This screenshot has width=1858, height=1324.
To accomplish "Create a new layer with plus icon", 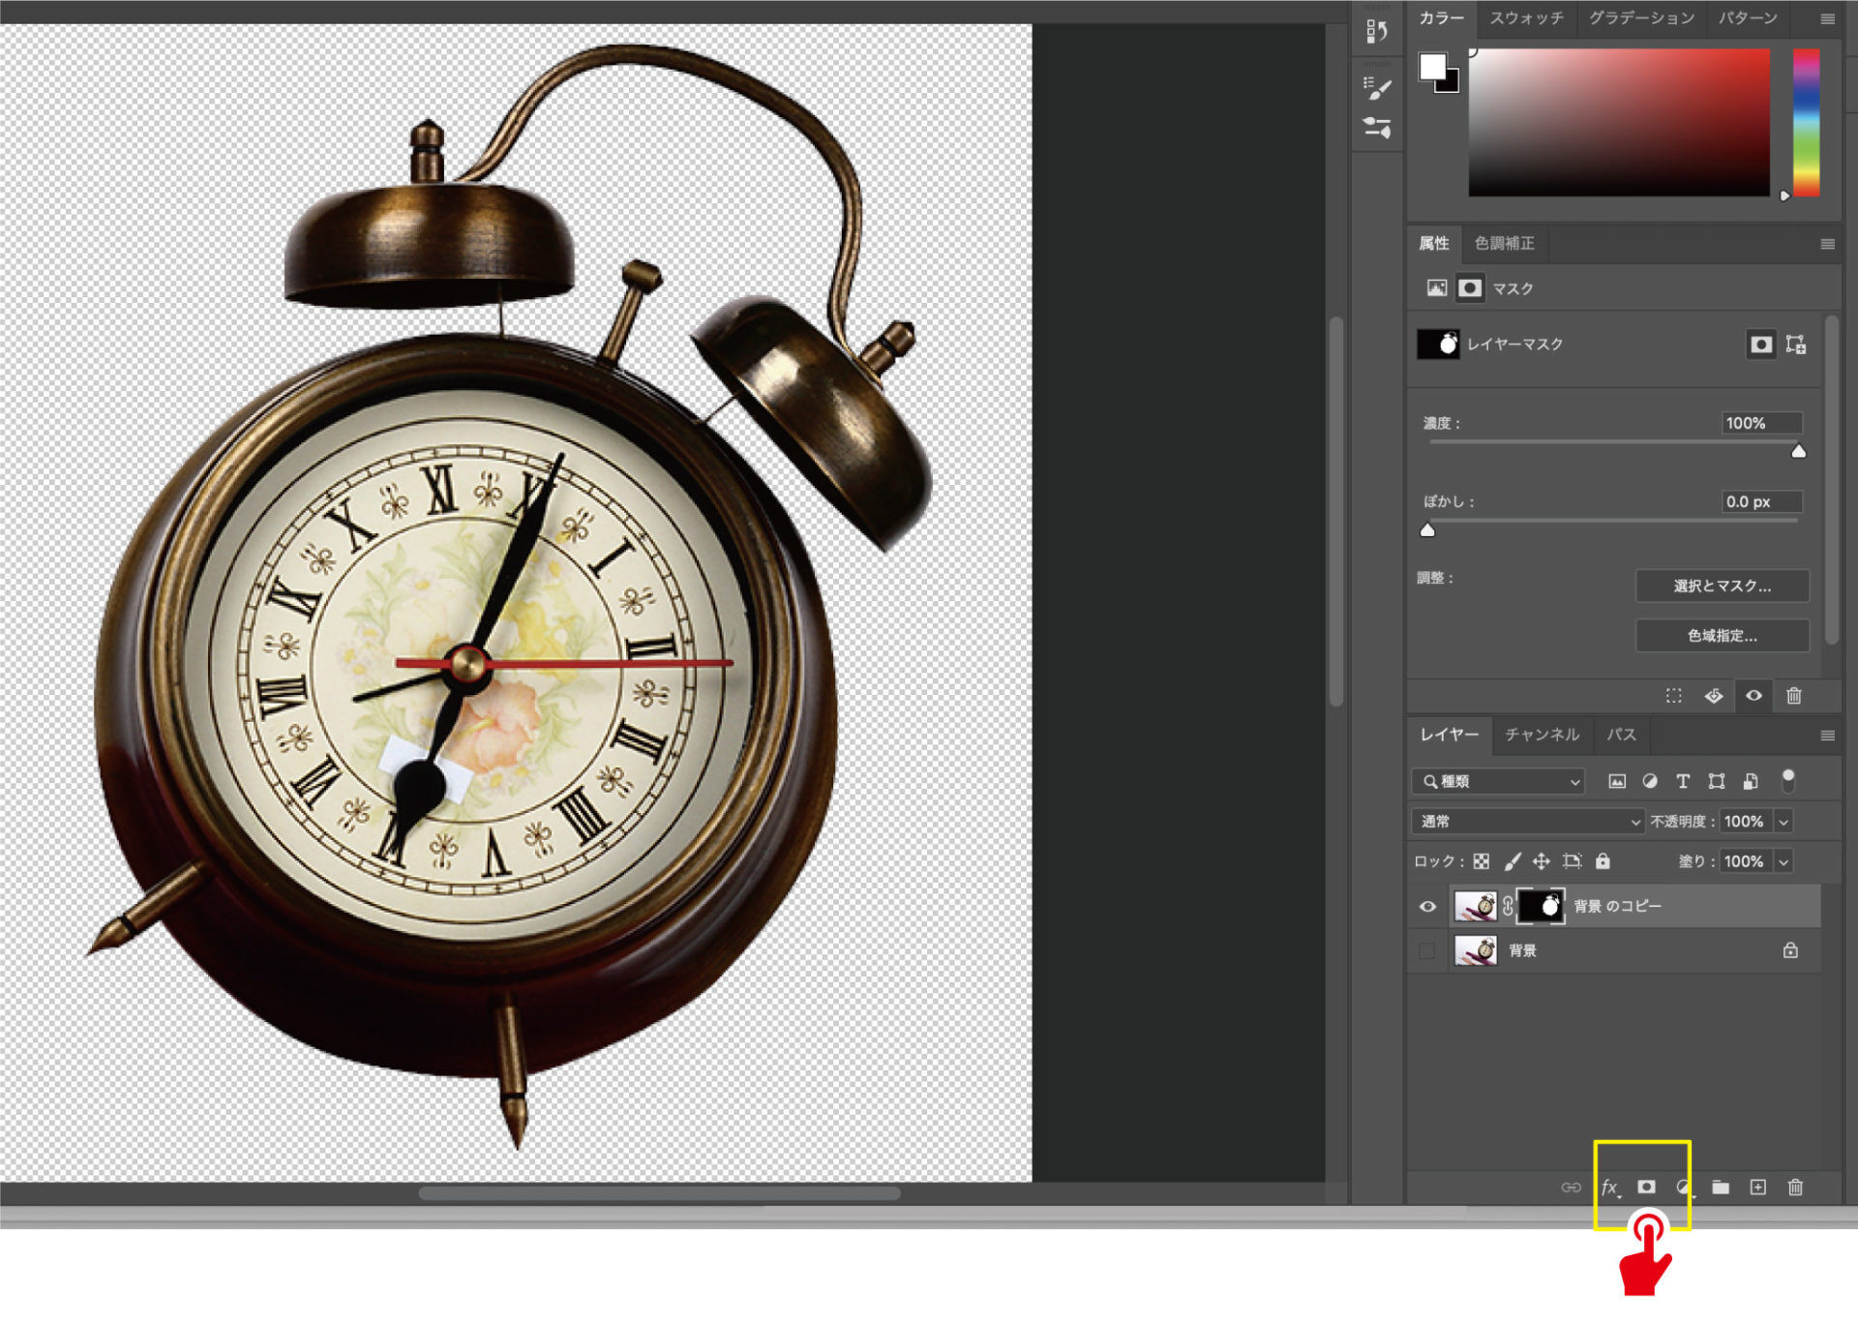I will pyautogui.click(x=1757, y=1187).
